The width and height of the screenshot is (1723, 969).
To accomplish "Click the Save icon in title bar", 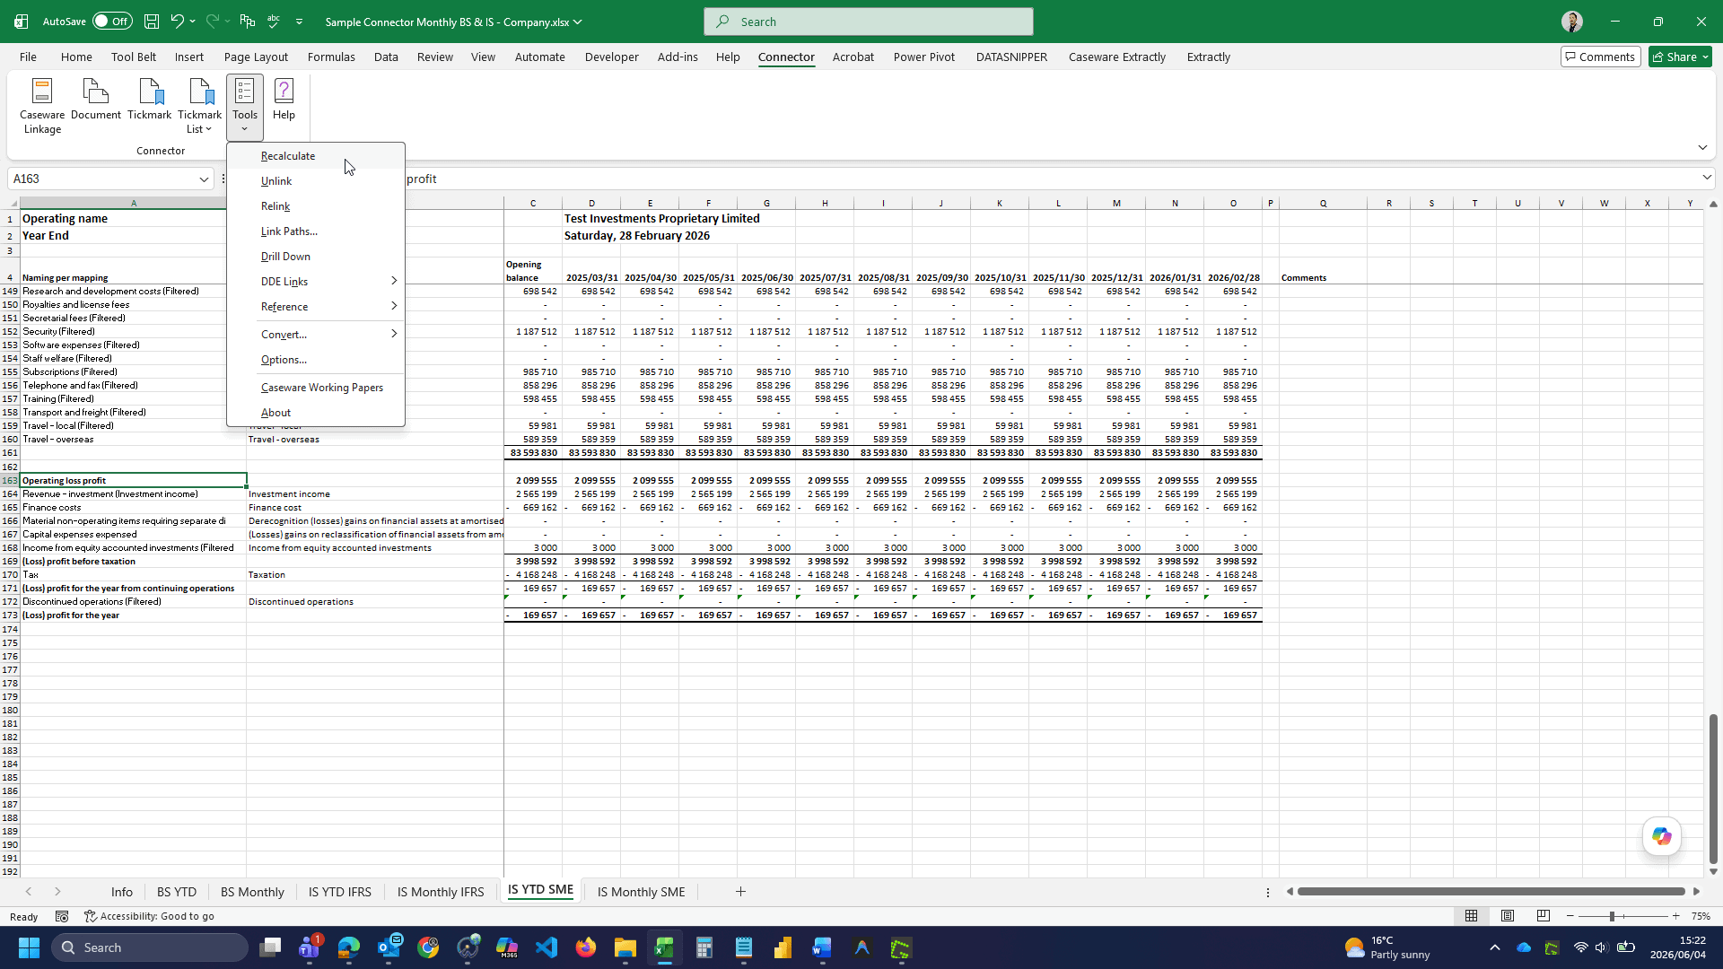I will (x=152, y=22).
